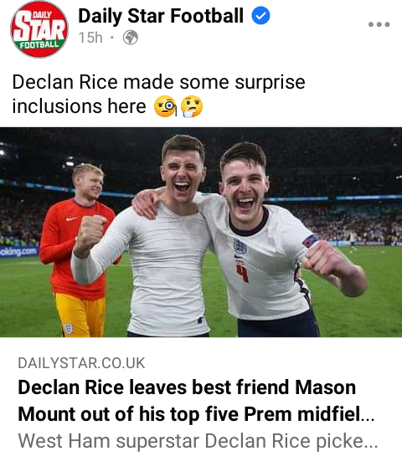Click the thinking face emoji
402x456 pixels.
pos(192,106)
